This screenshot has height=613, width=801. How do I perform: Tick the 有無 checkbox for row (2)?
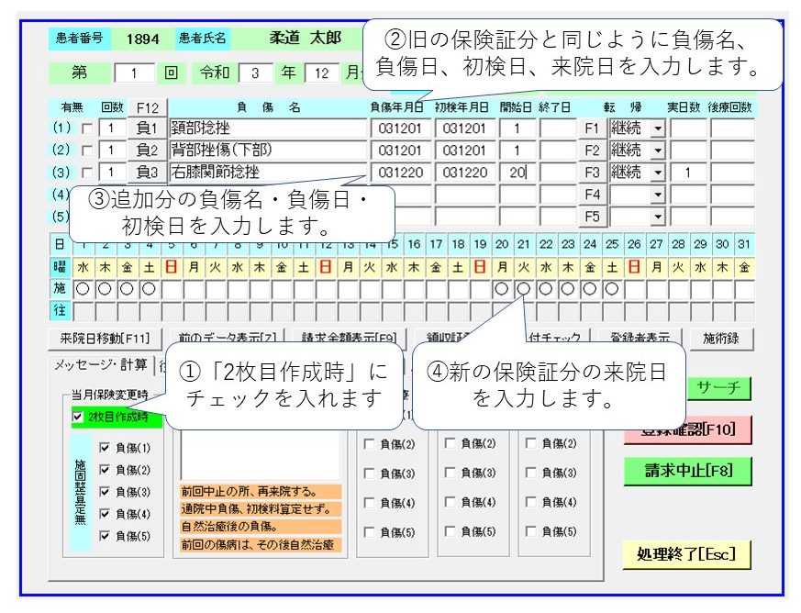pyautogui.click(x=87, y=150)
